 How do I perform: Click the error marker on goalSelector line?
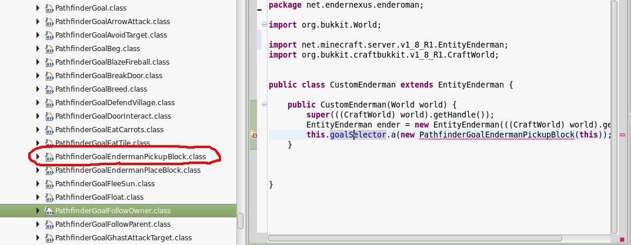(x=253, y=135)
